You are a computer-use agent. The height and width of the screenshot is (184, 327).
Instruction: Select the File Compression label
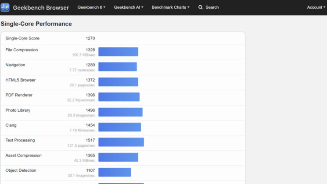tap(22, 50)
